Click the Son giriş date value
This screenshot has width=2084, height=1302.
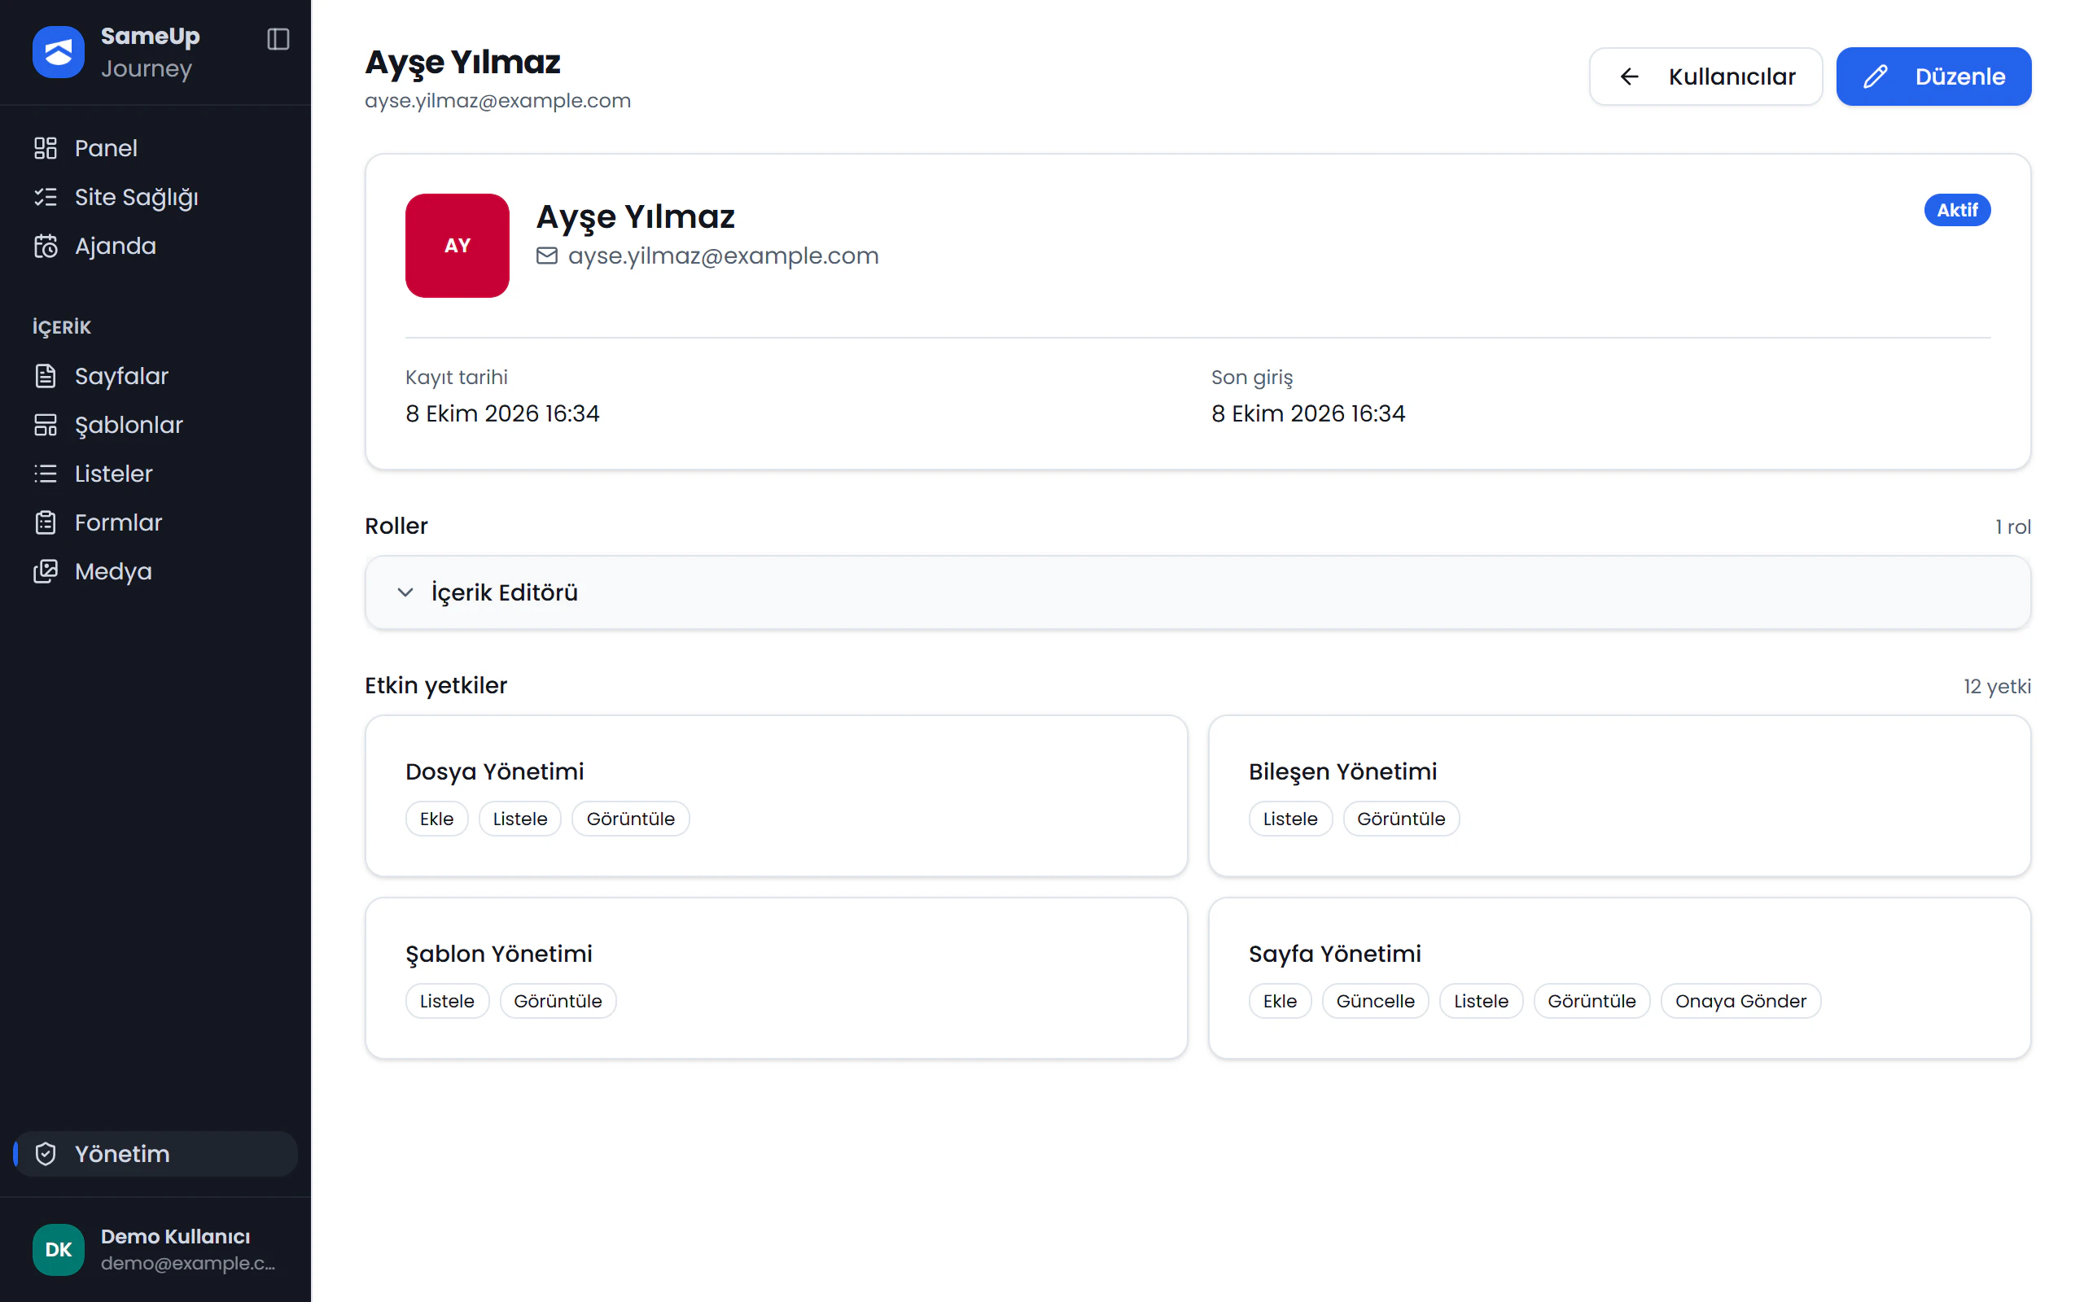(x=1308, y=414)
